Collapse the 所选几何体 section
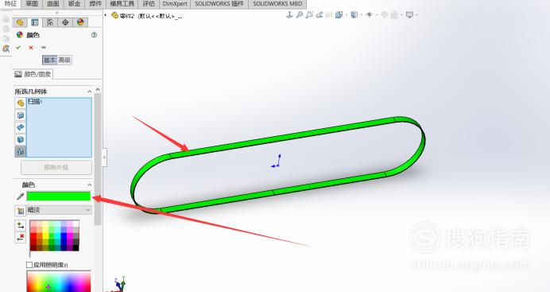Viewport: 550px width, 292px height. point(90,91)
